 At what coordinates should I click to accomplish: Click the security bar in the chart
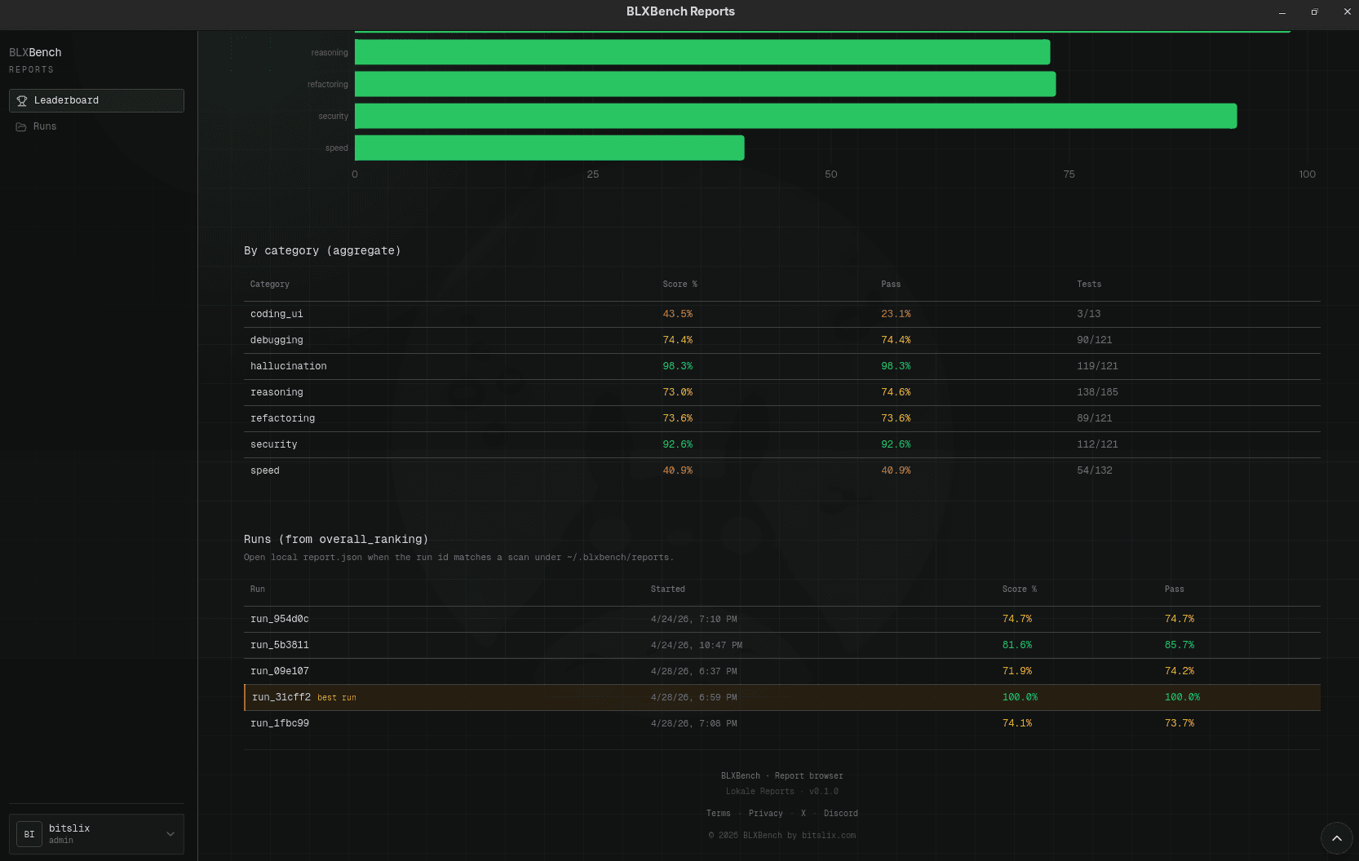coord(796,116)
